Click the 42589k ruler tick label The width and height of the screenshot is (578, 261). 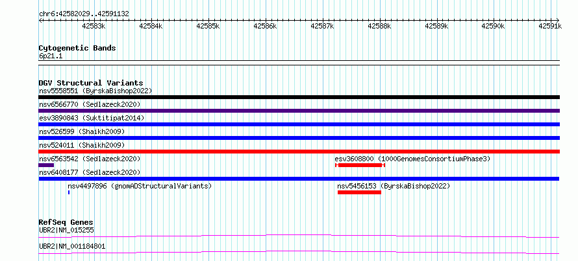[x=437, y=26]
